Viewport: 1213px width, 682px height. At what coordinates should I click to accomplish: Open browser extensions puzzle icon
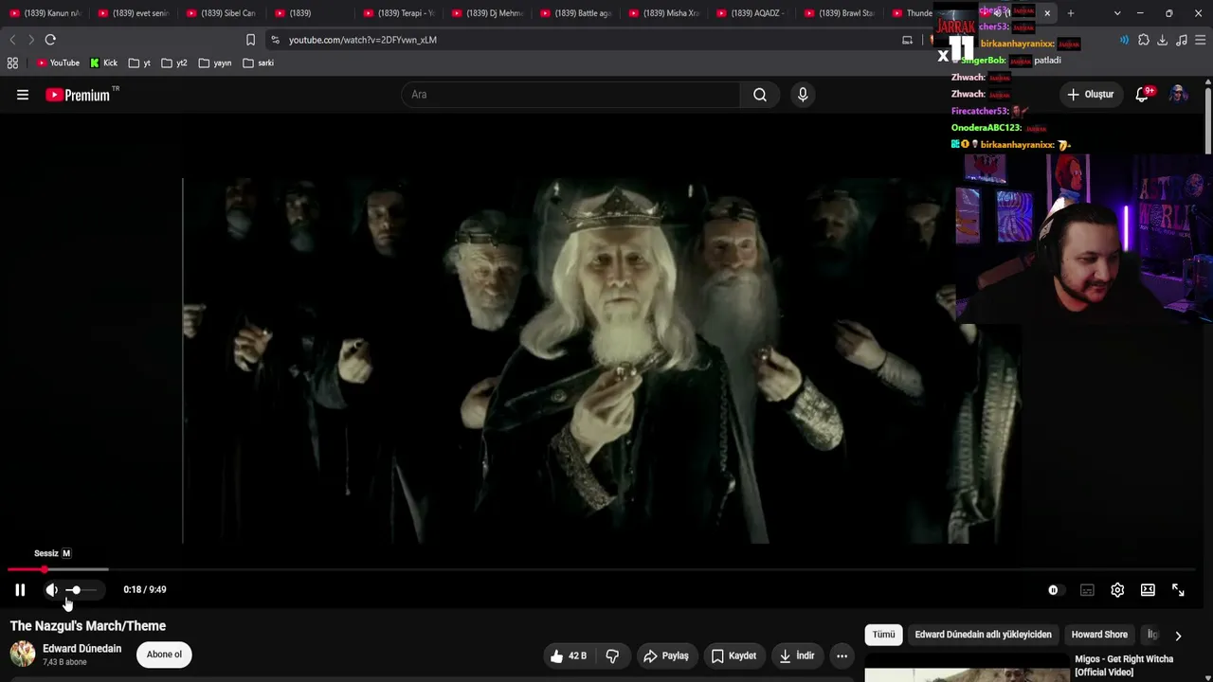pyautogui.click(x=1144, y=40)
